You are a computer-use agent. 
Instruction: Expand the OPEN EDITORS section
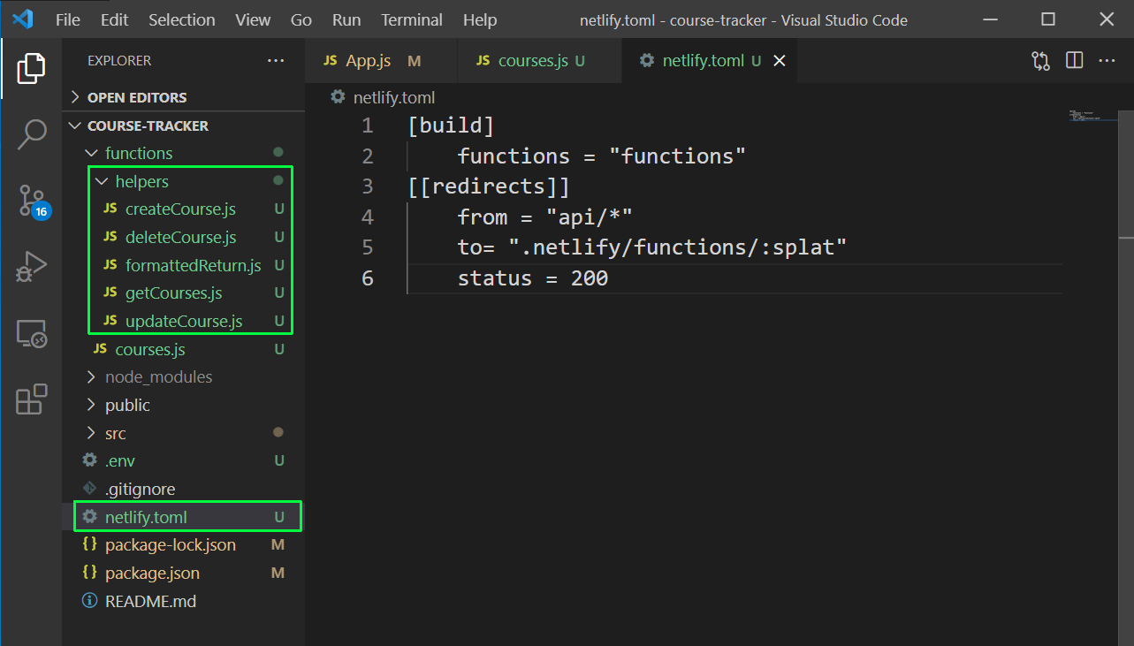(x=76, y=97)
